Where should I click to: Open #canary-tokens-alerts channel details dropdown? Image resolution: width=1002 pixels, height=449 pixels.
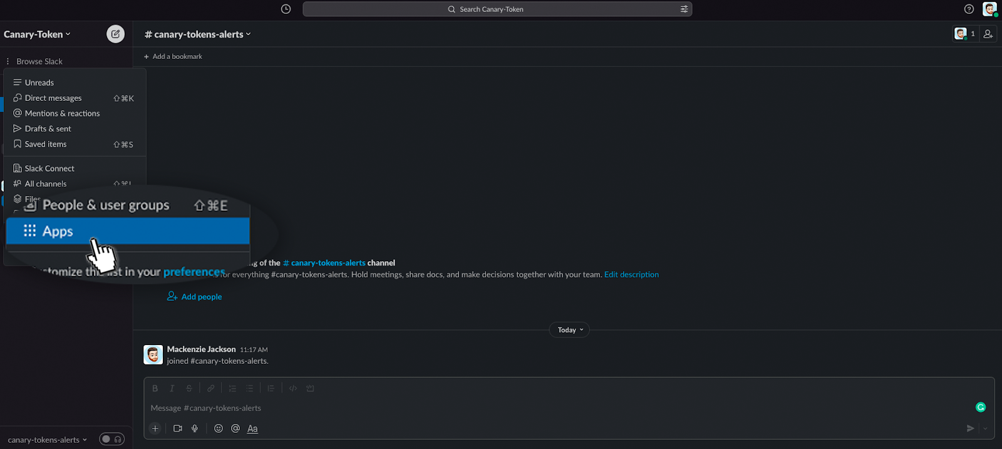[x=198, y=34]
